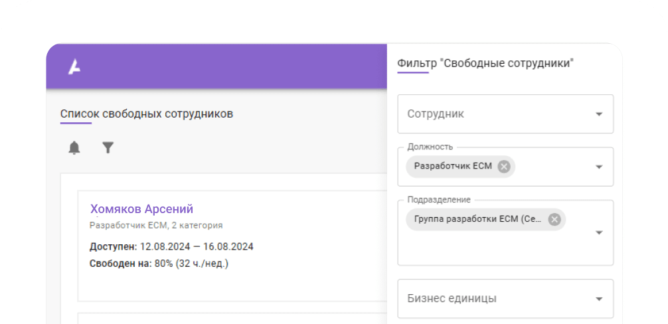The width and height of the screenshot is (668, 324).
Task: Toggle the funnel filter icon
Action: 108,148
